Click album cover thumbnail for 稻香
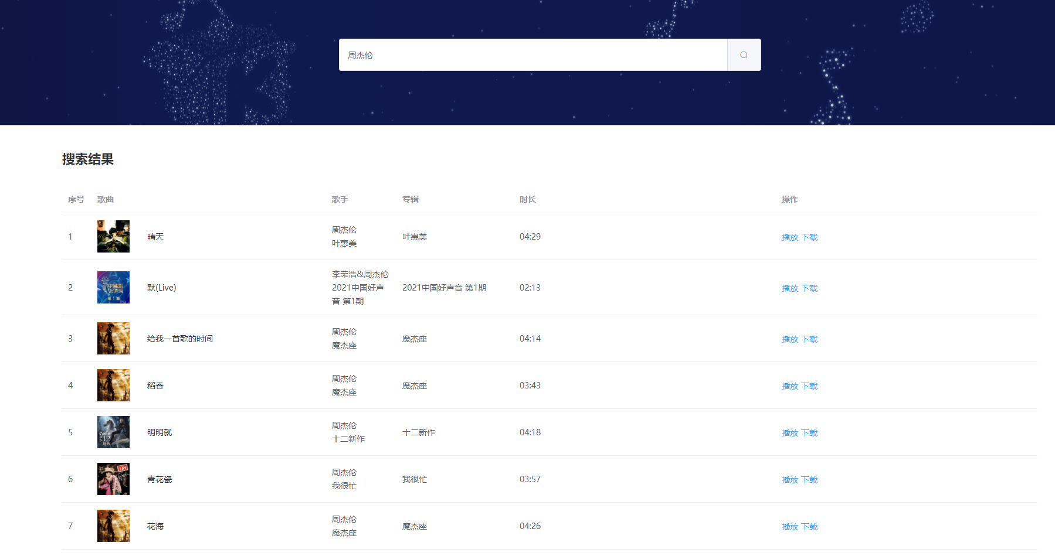 pyautogui.click(x=113, y=386)
